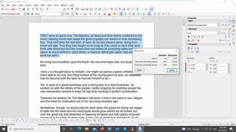The image size is (236, 132).
Task: Open Firefox from the taskbar
Action: pyautogui.click(x=102, y=129)
